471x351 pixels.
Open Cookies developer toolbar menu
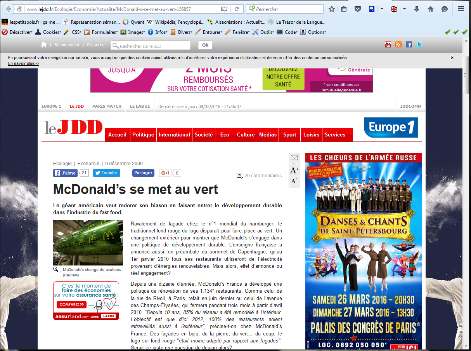[x=48, y=32]
